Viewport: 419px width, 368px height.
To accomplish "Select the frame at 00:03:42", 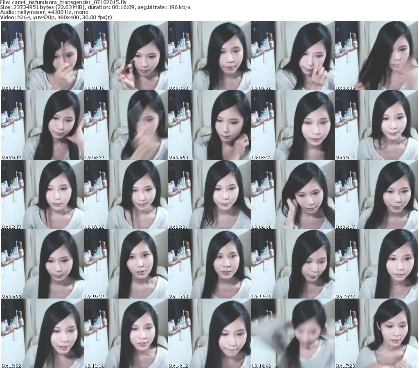I will tap(43, 125).
